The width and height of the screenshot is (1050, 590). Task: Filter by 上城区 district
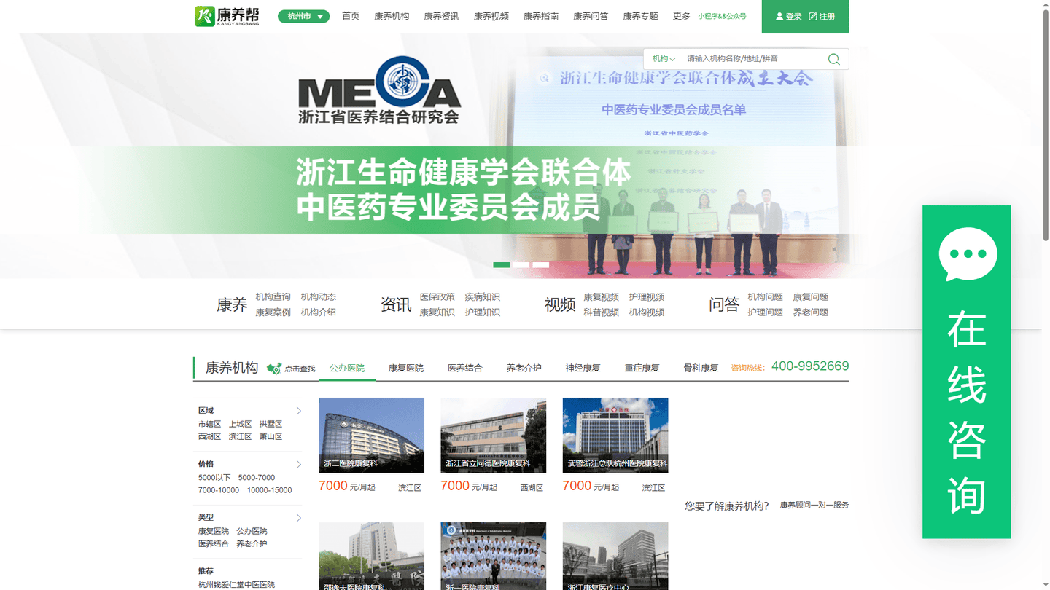[240, 424]
